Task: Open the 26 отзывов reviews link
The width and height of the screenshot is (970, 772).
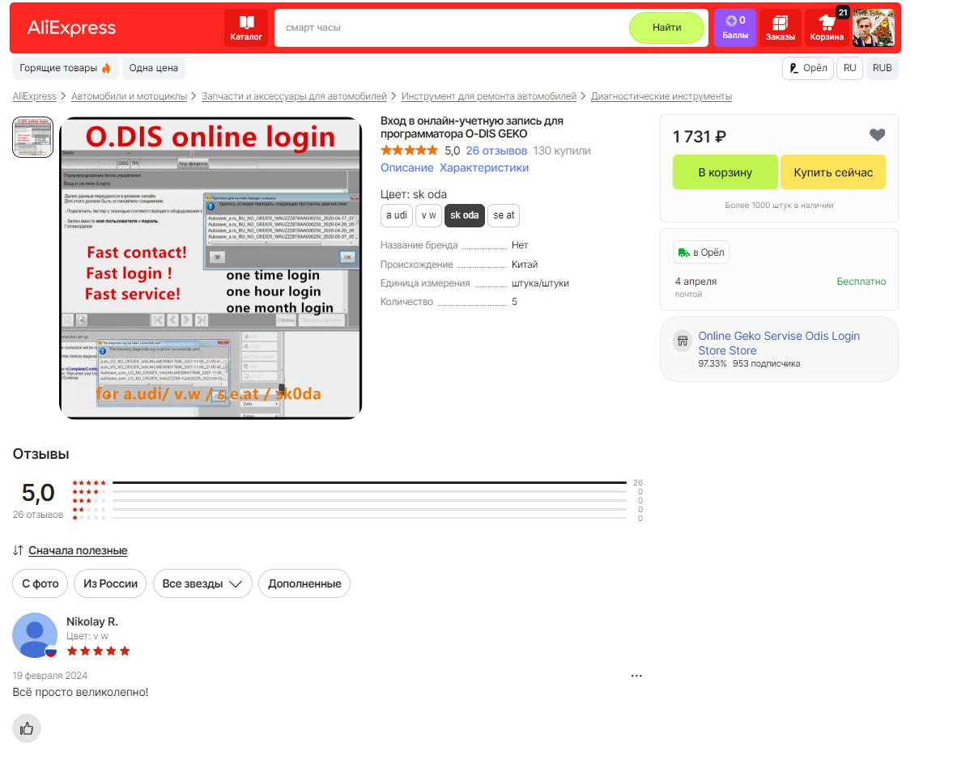Action: [496, 151]
